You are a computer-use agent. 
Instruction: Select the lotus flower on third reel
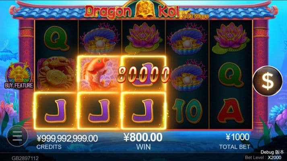143,38
